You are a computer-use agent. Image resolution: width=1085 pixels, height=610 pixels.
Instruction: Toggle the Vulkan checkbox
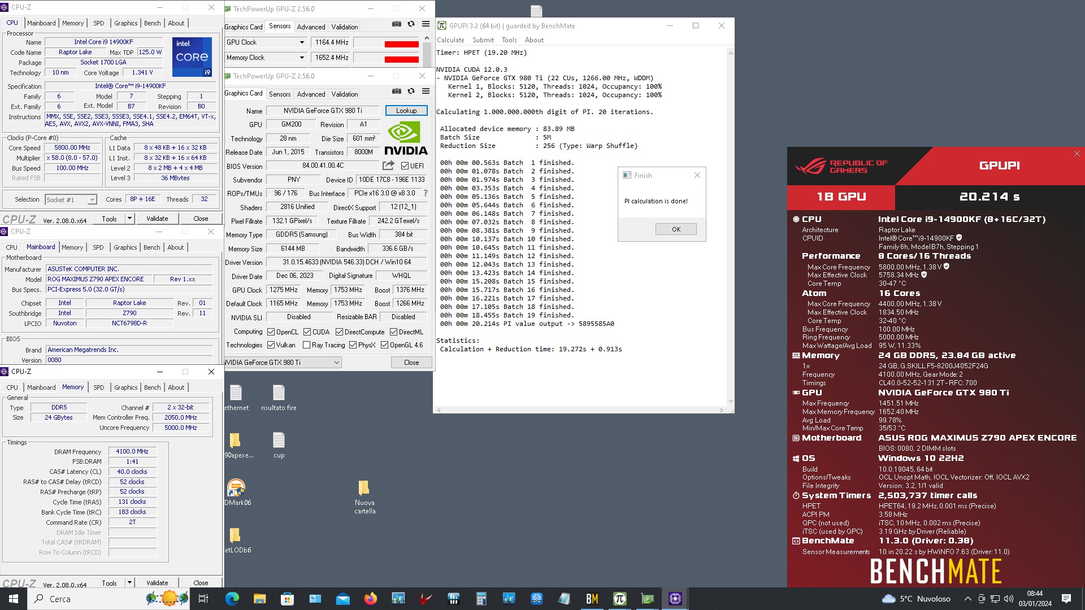coord(271,345)
